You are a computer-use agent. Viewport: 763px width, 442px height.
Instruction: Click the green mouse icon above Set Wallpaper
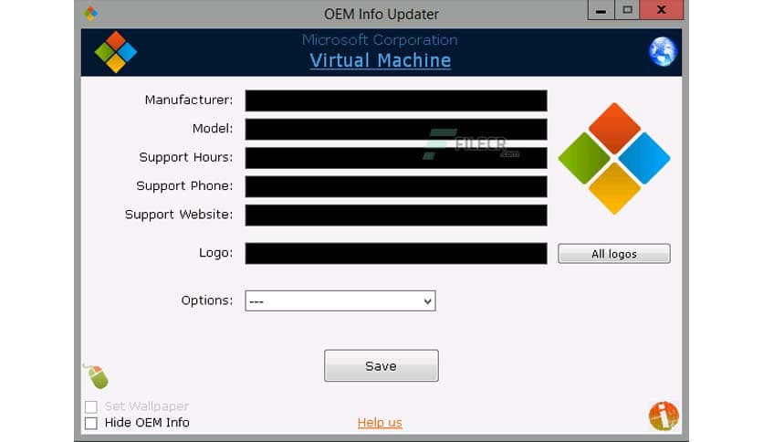[x=97, y=376]
